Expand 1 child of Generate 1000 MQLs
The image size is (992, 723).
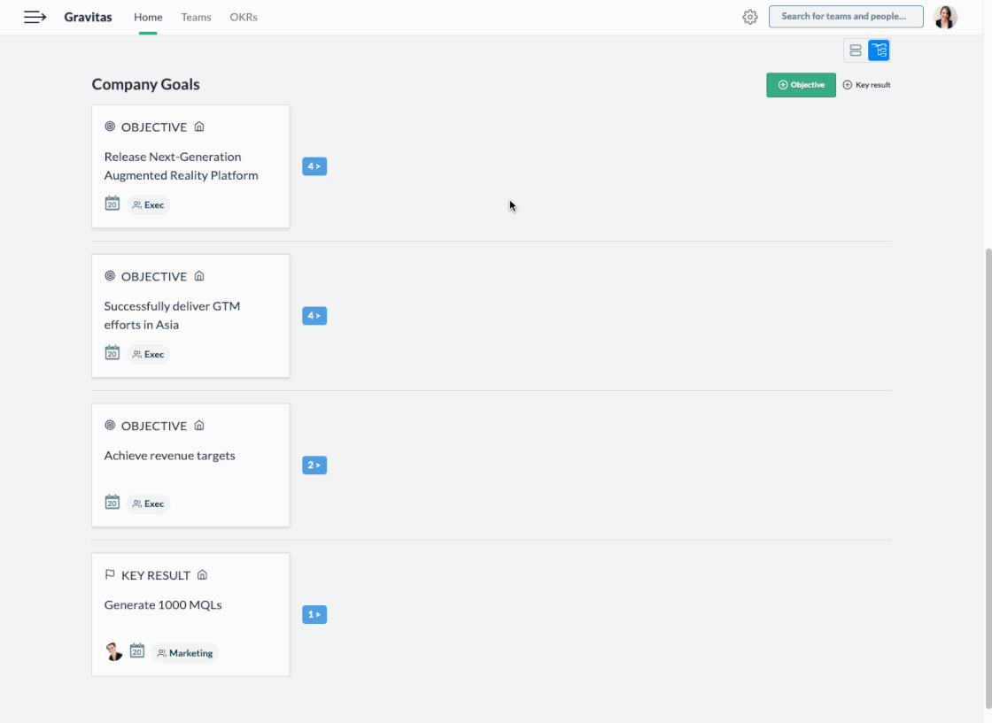pyautogui.click(x=314, y=614)
